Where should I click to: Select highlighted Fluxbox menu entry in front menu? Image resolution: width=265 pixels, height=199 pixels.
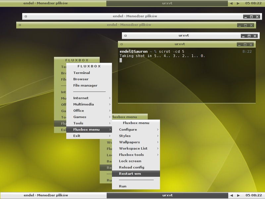89,129
